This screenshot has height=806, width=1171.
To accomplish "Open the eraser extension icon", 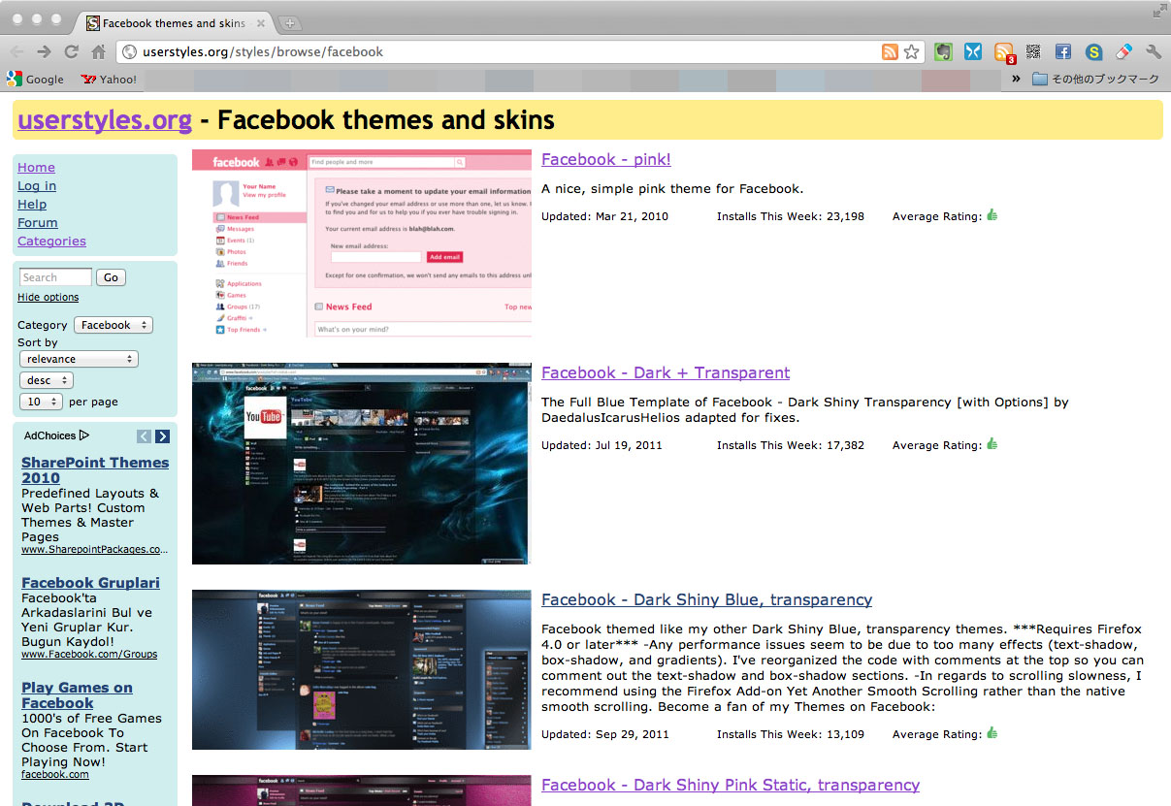I will pyautogui.click(x=1123, y=52).
